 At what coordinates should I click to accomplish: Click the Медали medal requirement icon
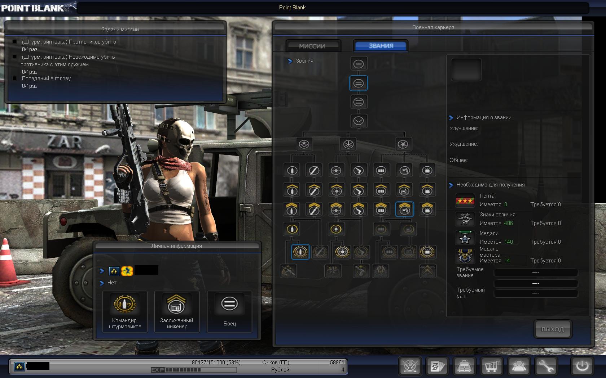(x=465, y=238)
